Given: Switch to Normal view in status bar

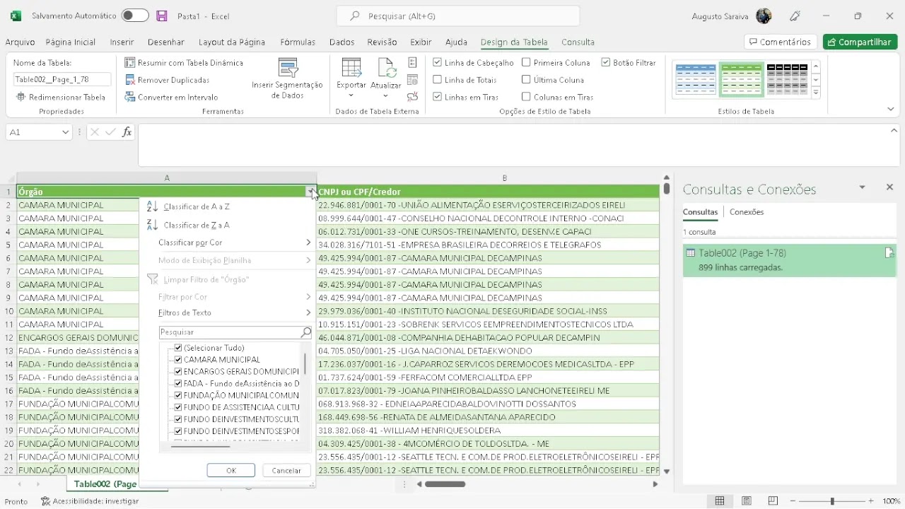Looking at the screenshot, I should coord(720,501).
